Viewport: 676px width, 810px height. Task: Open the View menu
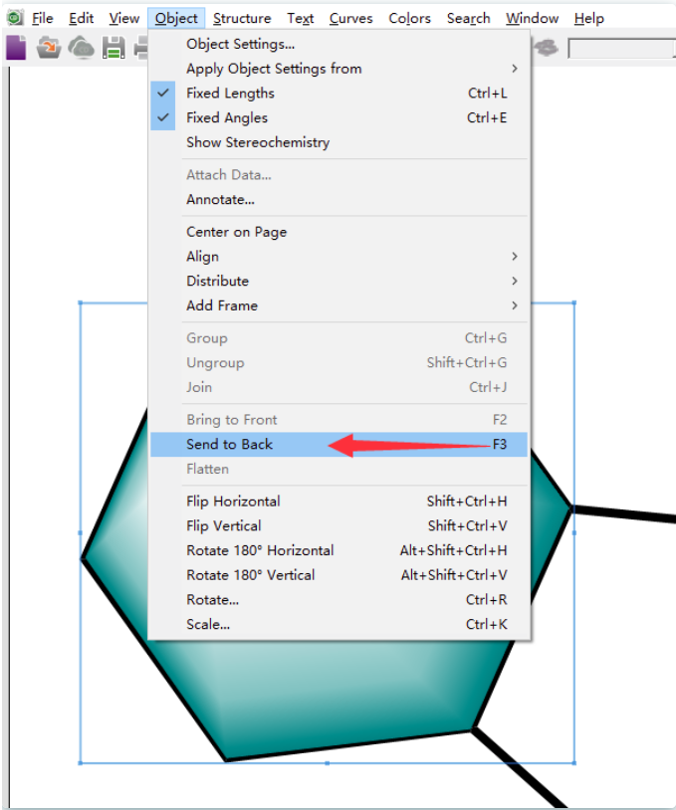pos(124,19)
